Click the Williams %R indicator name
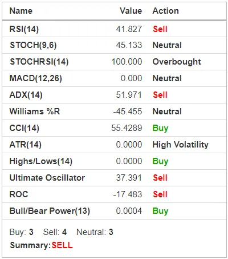Screen dimensions: 228x259 point(35,111)
